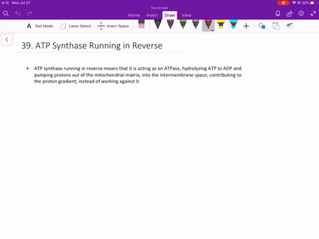Pick the black pen
This screenshot has height=239, width=319.
point(158,25)
